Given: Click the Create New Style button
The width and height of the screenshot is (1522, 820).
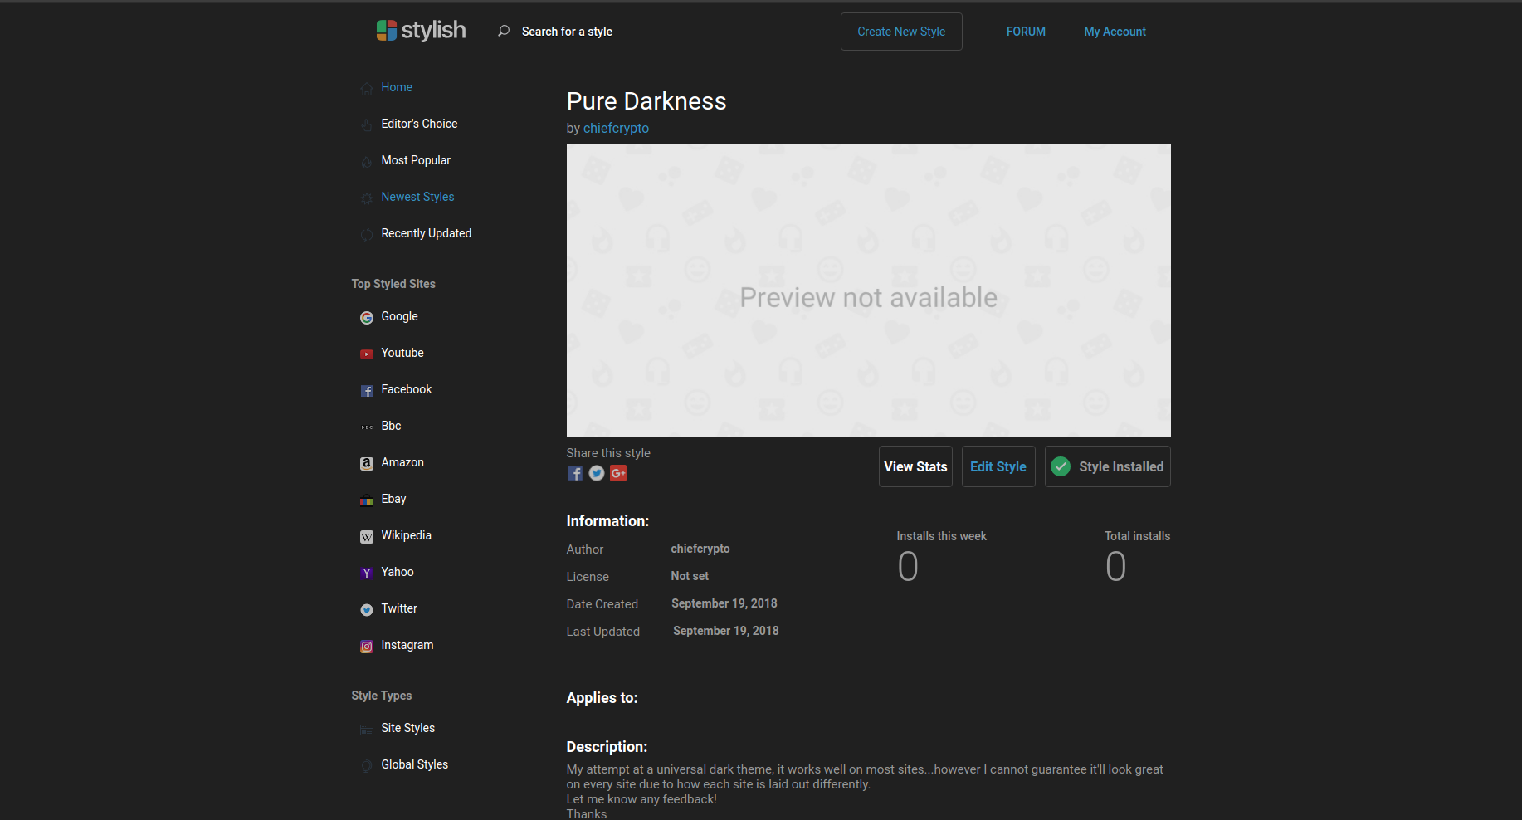Looking at the screenshot, I should (901, 32).
